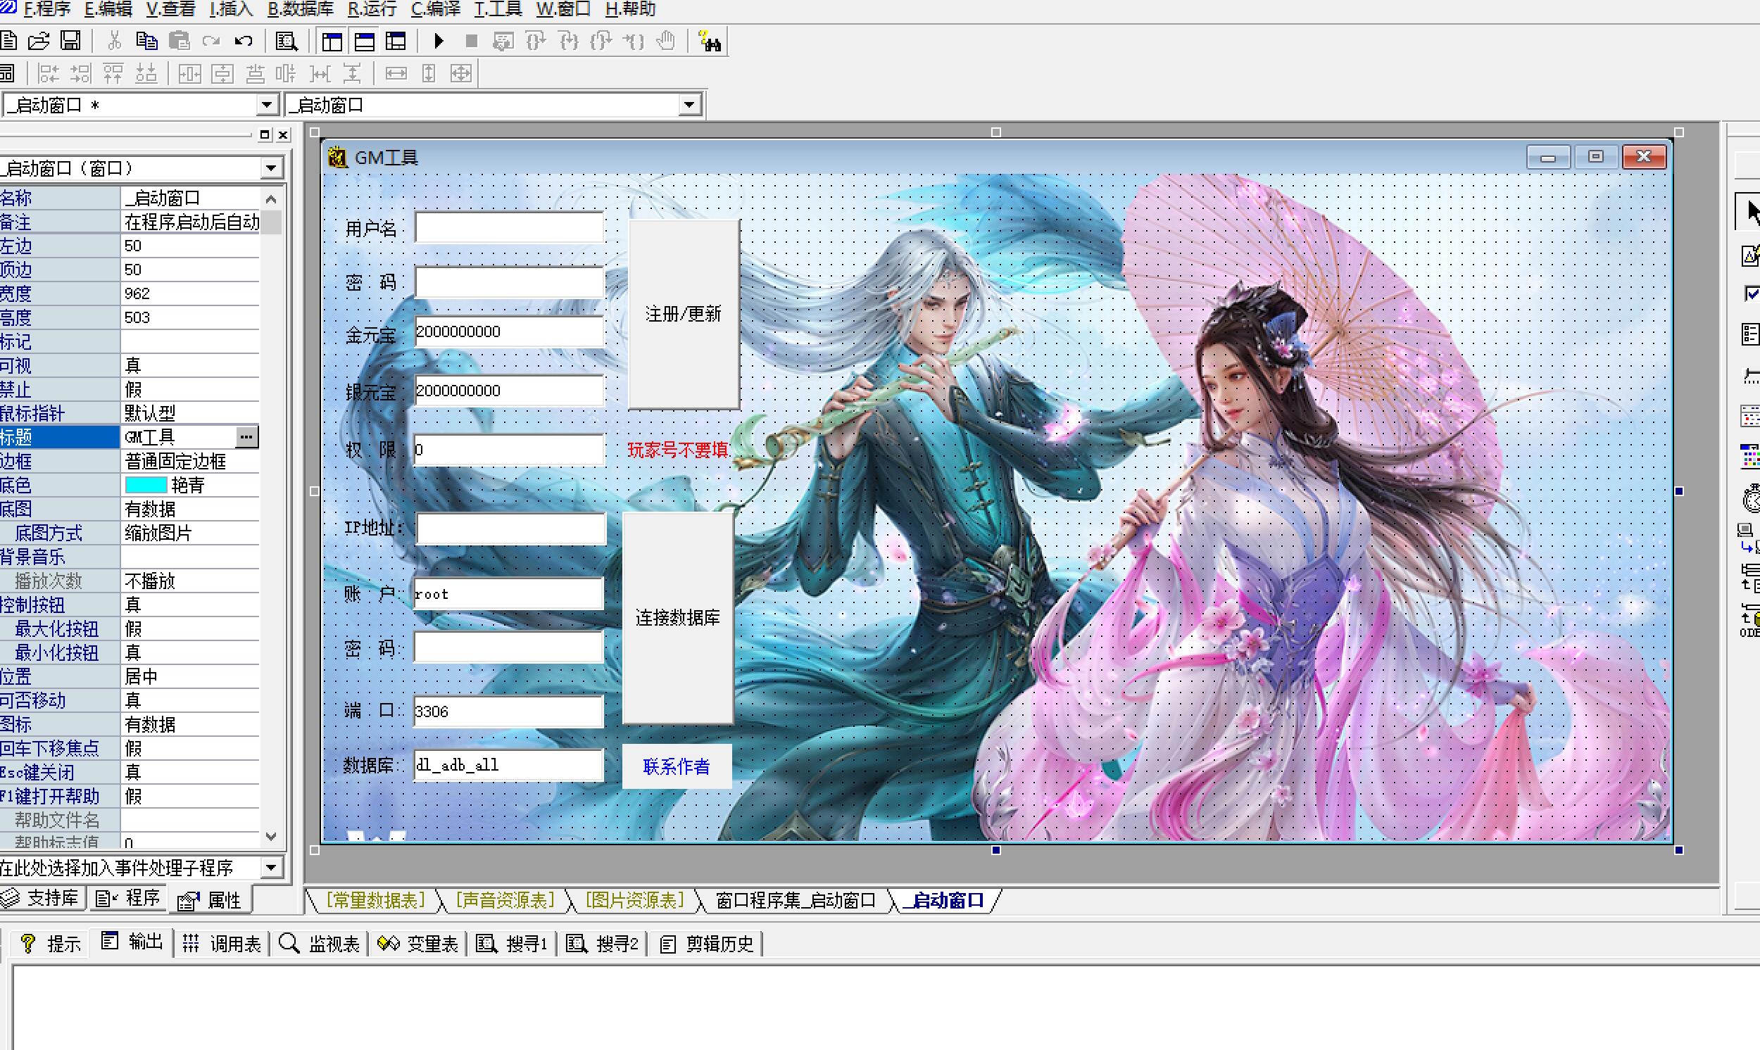Click the 注册/更新 button on the form

[684, 314]
